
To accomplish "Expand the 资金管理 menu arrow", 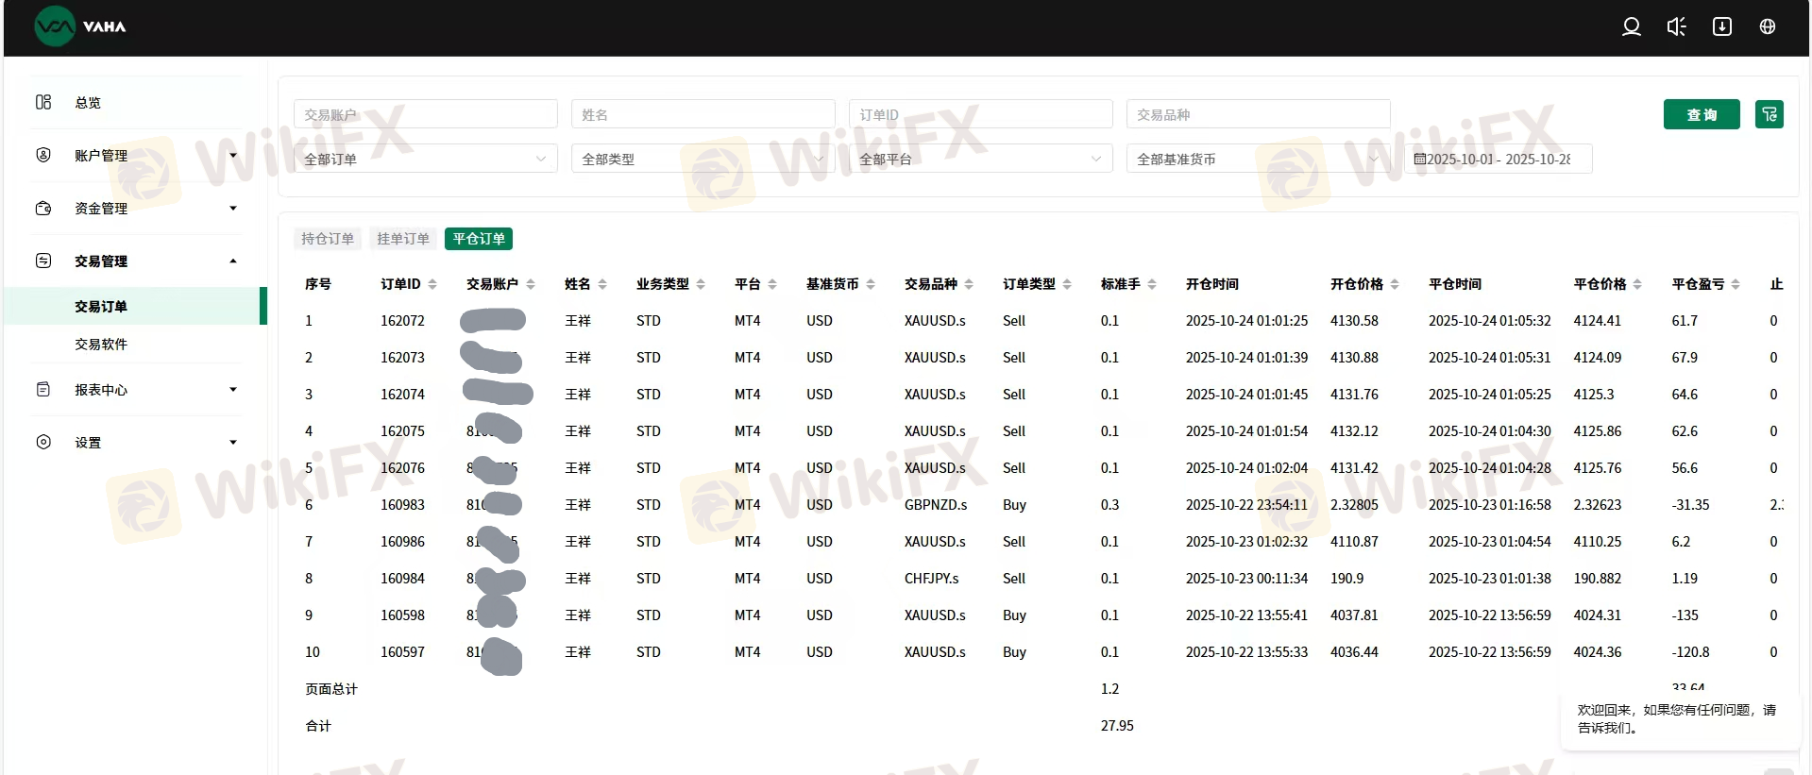I will 233,209.
